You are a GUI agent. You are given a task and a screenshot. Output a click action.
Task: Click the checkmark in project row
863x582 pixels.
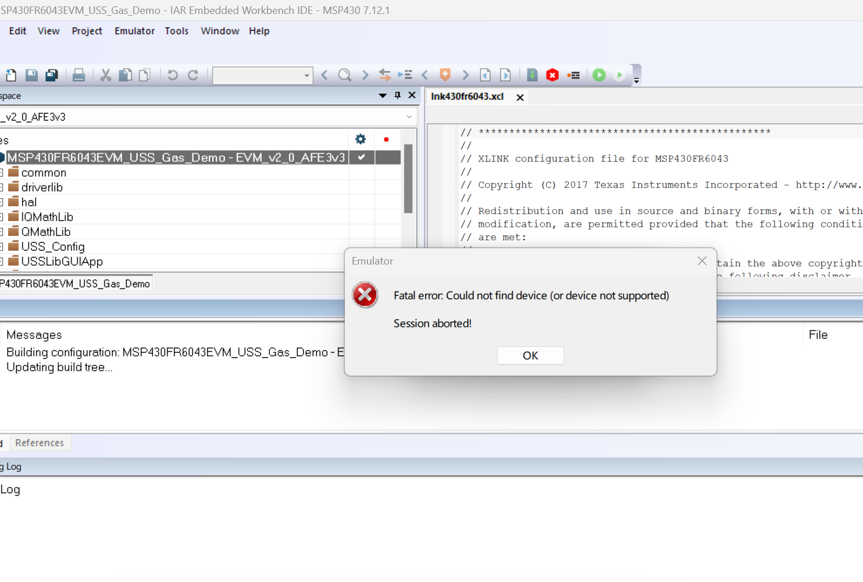point(362,157)
